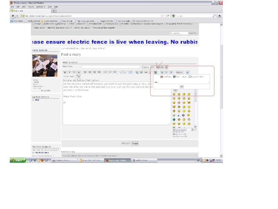Image resolution: width=278 pixels, height=209 pixels.
Task: Go back using browser back arrow
Action: click(x=13, y=16)
